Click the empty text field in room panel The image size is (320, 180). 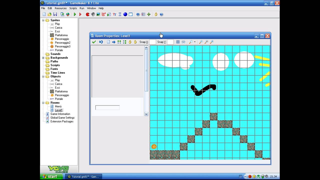click(x=107, y=108)
